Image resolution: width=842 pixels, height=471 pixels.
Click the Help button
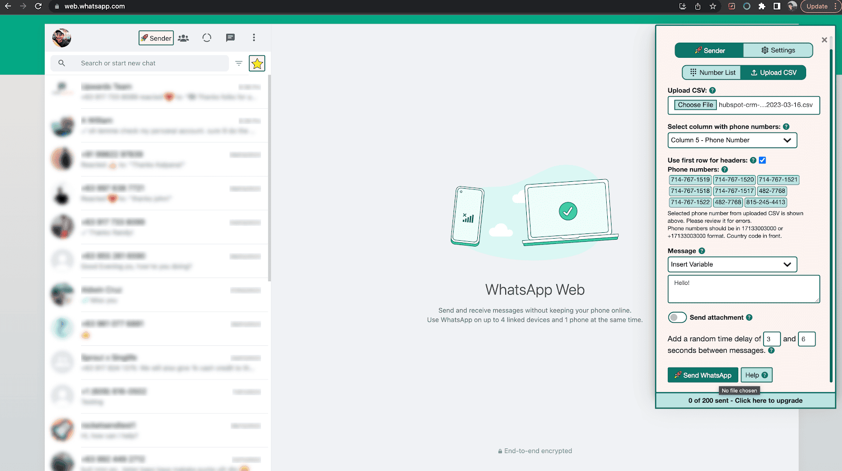point(756,375)
